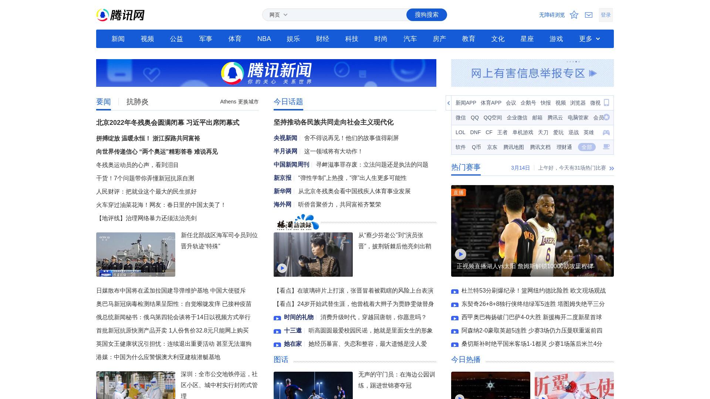The width and height of the screenshot is (710, 399).
Task: Open the 网页 search type dropdown
Action: point(278,15)
